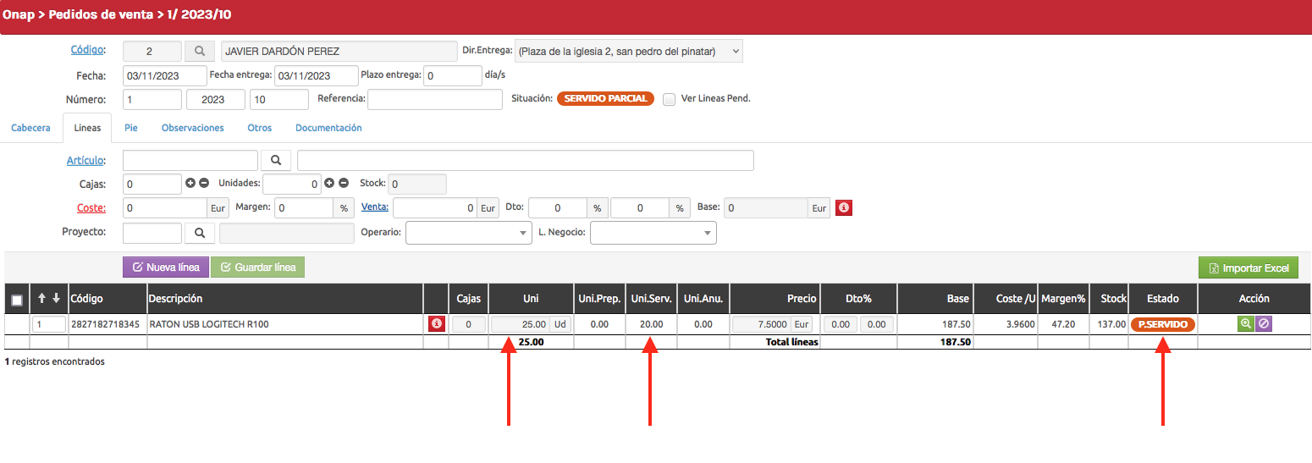Screen dimensions: 1312x463
Task: Increase Cajas with the plus icon
Action: pyautogui.click(x=190, y=183)
